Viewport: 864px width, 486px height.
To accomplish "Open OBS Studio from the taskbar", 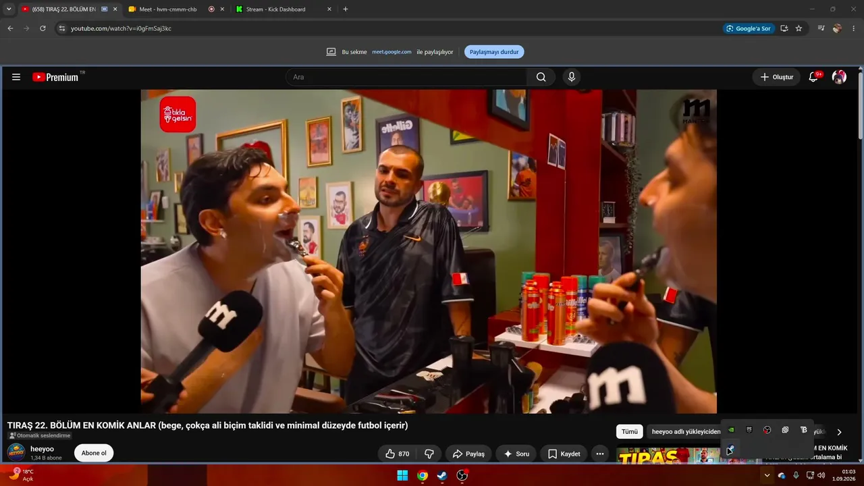I will click(462, 475).
